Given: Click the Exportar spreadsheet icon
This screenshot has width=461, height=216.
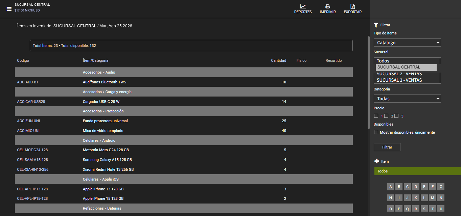Looking at the screenshot, I should pyautogui.click(x=353, y=6).
